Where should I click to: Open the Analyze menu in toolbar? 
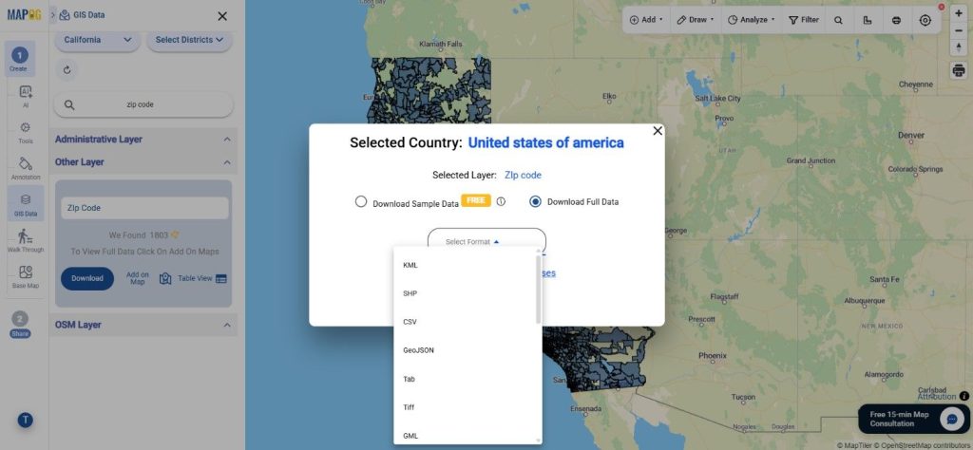tap(751, 20)
